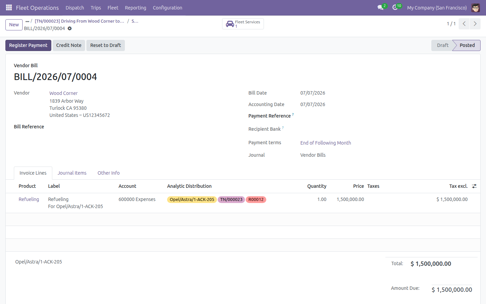Image resolution: width=486 pixels, height=304 pixels.
Task: Open the Configuration menu
Action: click(x=167, y=7)
